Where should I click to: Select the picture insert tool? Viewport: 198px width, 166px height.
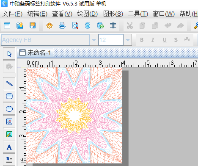[9, 134]
